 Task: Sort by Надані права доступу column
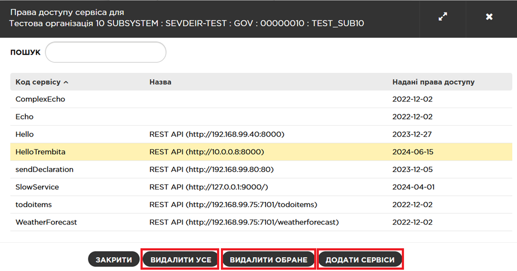point(433,82)
